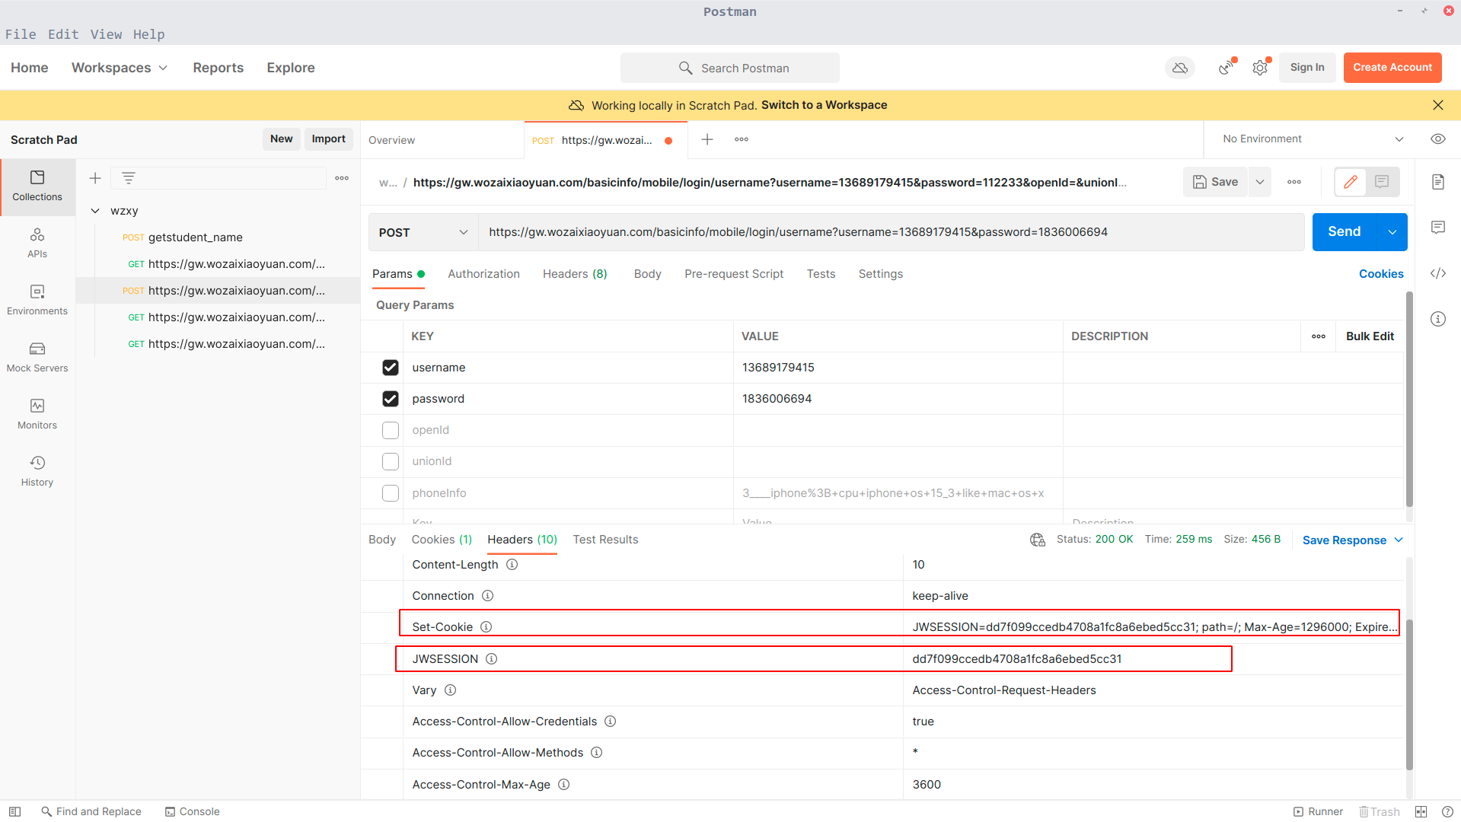
Task: Open the POST HTTP method dropdown
Action: [423, 232]
